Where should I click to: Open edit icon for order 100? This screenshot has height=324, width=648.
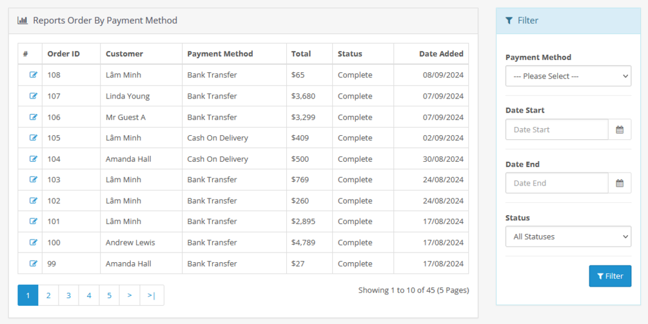tap(34, 242)
